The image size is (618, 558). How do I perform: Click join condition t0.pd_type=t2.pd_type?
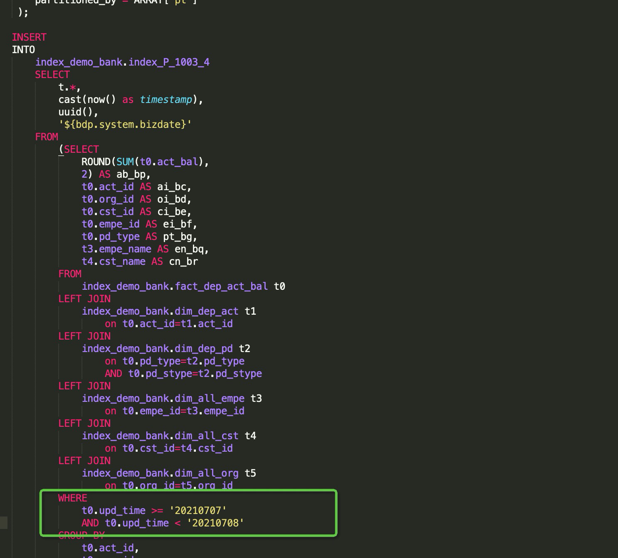click(183, 361)
